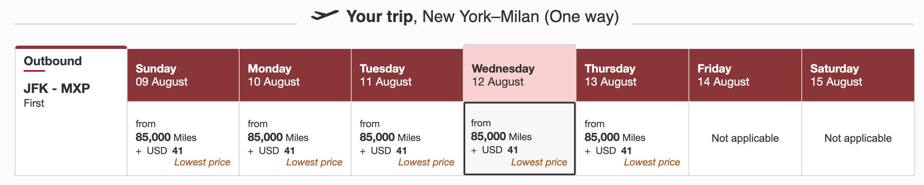Click Saturday's Not applicable cell
This screenshot has height=185, width=924.
858,138
